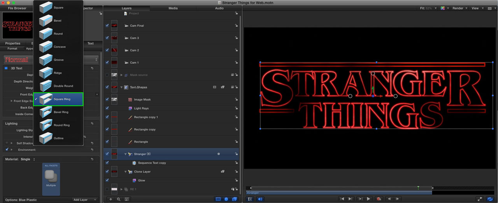Click the record animation button
This screenshot has width=498, height=203.
point(379,199)
